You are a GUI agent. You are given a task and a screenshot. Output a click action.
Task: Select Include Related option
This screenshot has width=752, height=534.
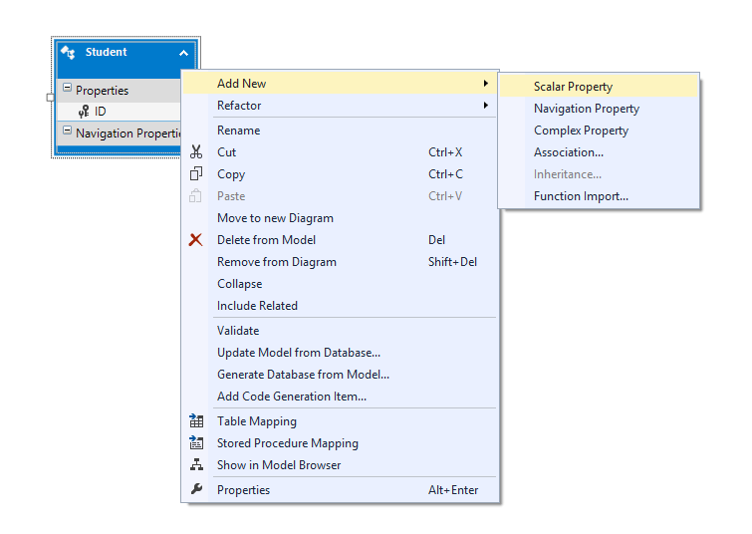coord(340,306)
